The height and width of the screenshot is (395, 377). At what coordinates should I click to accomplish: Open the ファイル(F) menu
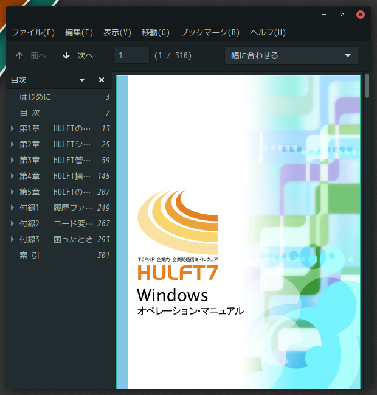point(33,32)
